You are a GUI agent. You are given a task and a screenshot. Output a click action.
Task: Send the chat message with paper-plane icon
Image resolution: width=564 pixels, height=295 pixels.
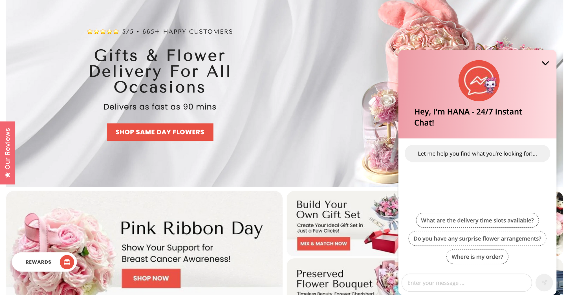[544, 283]
